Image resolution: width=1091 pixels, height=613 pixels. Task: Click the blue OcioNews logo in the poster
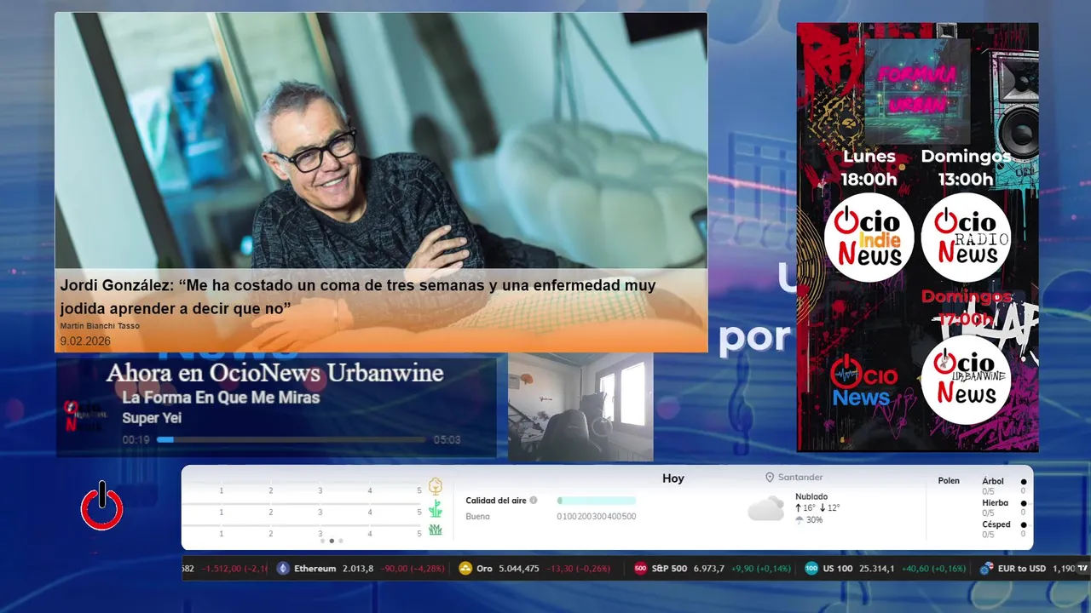[863, 381]
